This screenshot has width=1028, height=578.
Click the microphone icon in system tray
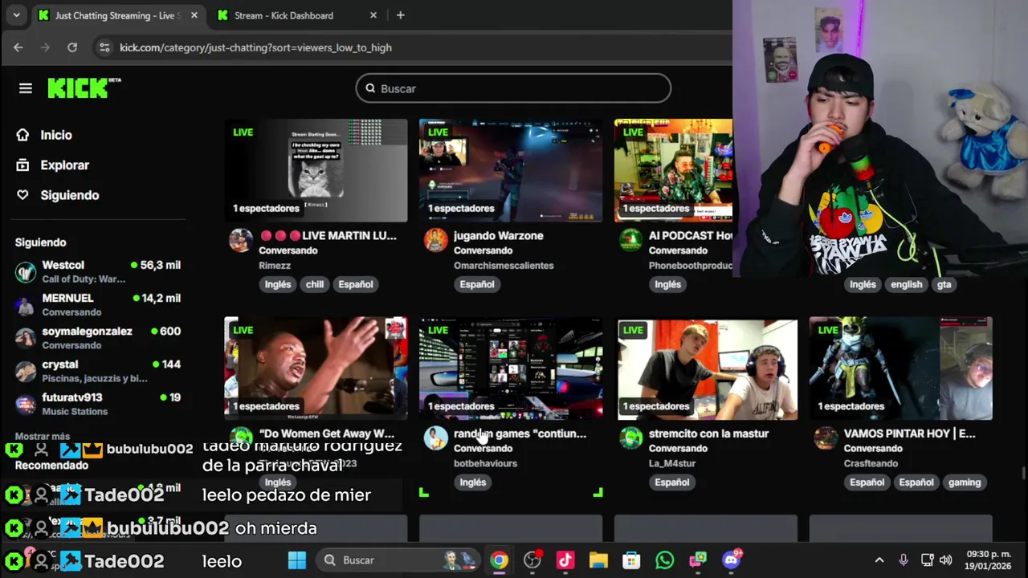(904, 560)
